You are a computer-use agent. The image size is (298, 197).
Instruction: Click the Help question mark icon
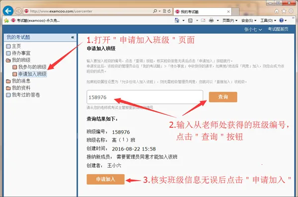281,20
